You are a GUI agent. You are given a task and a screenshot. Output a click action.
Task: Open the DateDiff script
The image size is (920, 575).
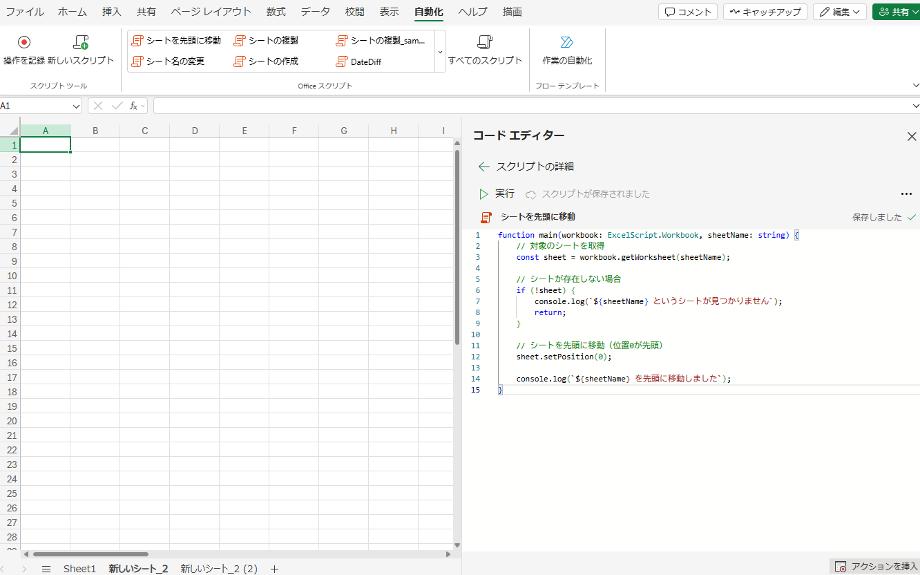pyautogui.click(x=365, y=61)
